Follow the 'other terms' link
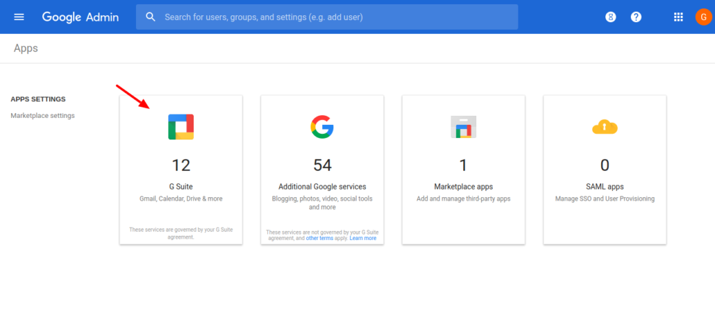The image size is (715, 322). coord(319,238)
